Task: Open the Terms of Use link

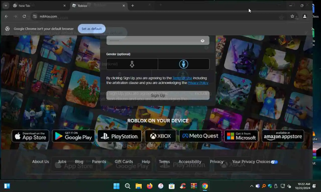Action: 182,78
